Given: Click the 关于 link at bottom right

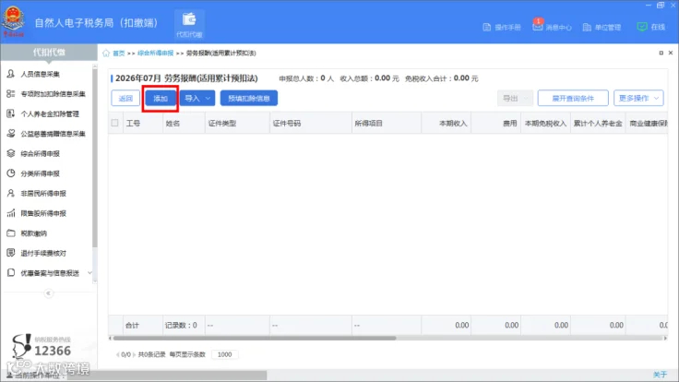Looking at the screenshot, I should click(x=660, y=375).
